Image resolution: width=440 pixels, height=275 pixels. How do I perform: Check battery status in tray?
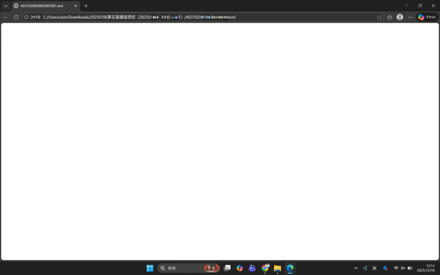click(x=410, y=268)
